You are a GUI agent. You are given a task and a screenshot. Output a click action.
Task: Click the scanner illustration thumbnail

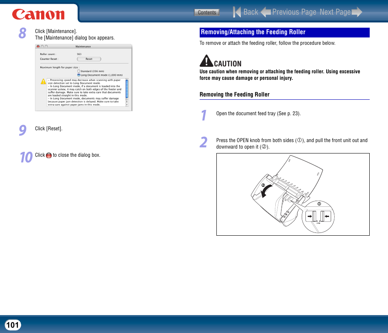[293, 194]
